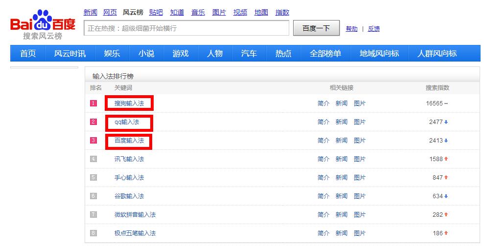Open 简介 for 搜狗输入法
Screen dimensions: 484x248
323,103
